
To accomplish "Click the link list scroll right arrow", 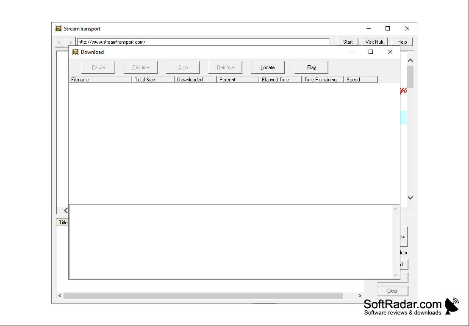I will click(x=360, y=296).
